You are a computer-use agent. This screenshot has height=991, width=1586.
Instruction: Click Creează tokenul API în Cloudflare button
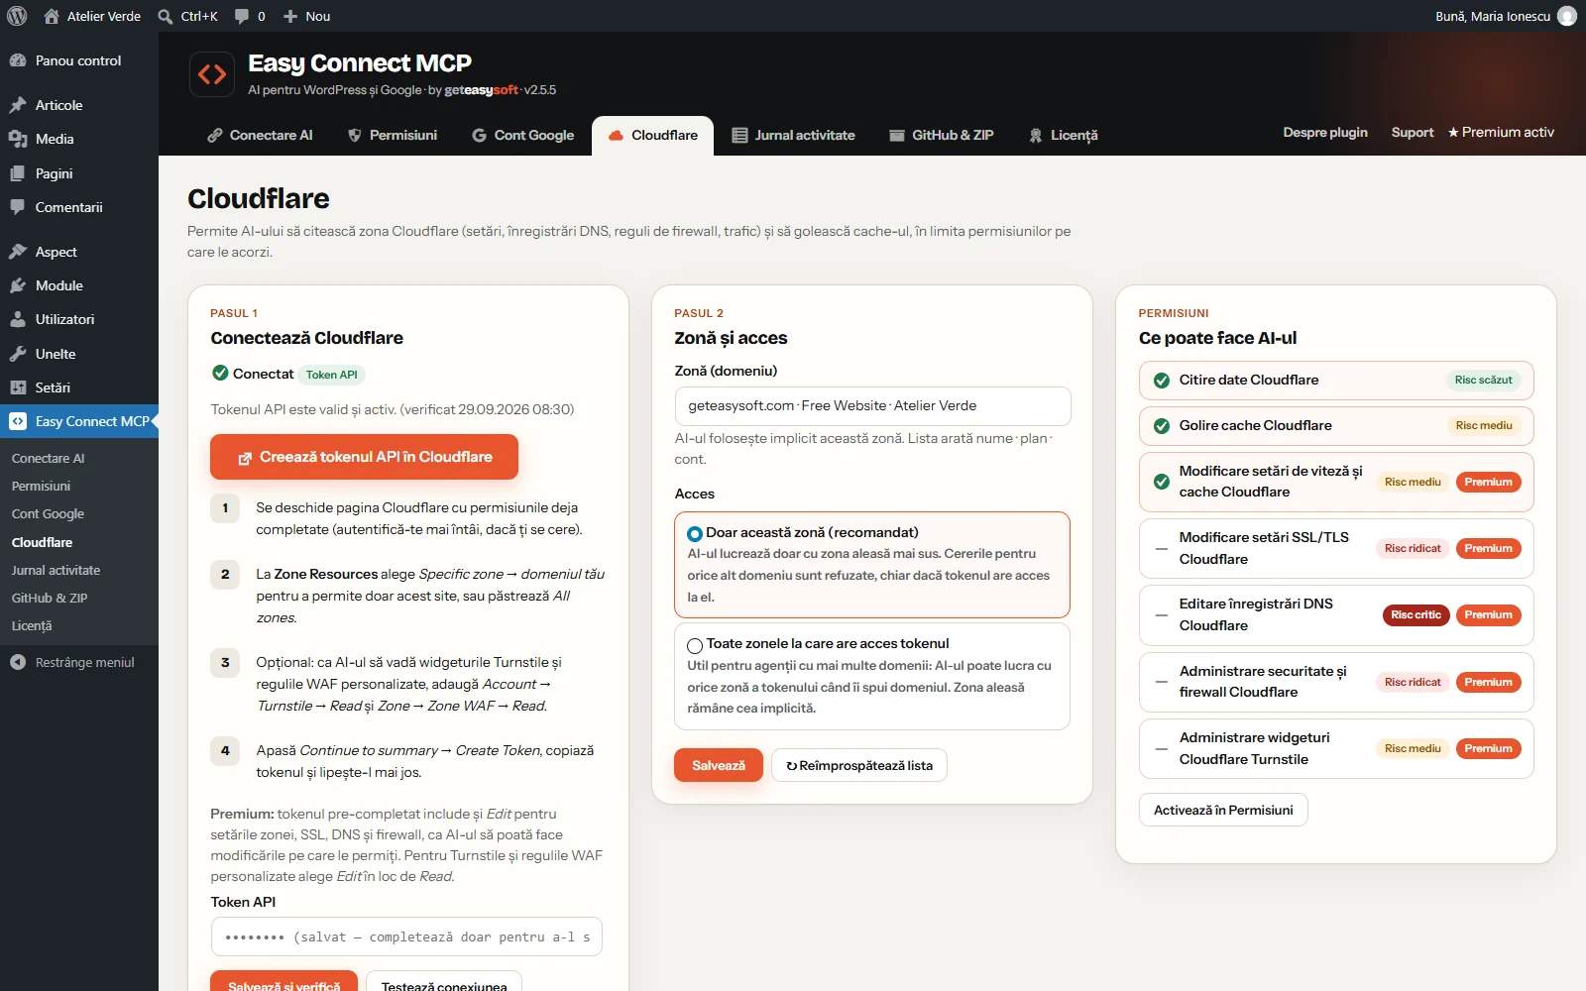(364, 457)
